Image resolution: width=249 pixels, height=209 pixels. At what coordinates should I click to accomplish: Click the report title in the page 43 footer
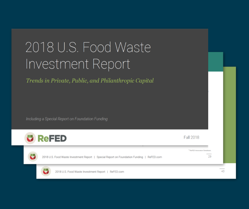click(x=80, y=172)
